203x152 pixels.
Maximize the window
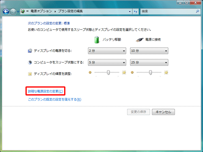(187, 3)
